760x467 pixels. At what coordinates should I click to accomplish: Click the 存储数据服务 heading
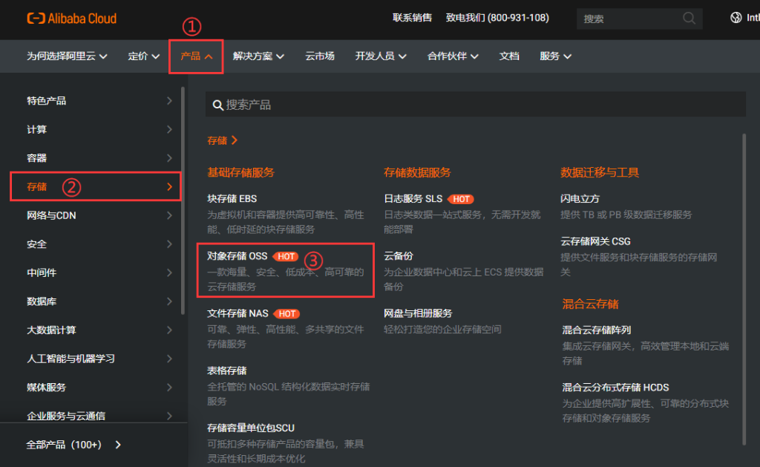[417, 173]
